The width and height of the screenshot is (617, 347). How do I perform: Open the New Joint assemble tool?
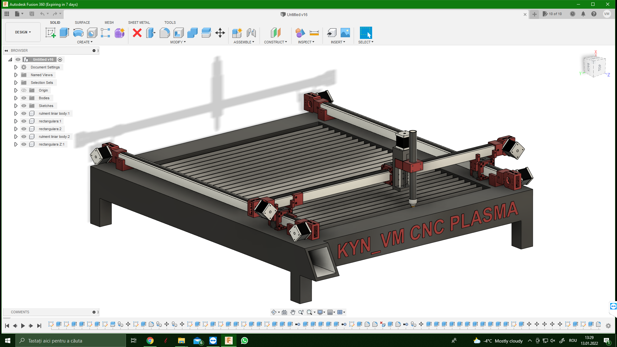coord(251,33)
